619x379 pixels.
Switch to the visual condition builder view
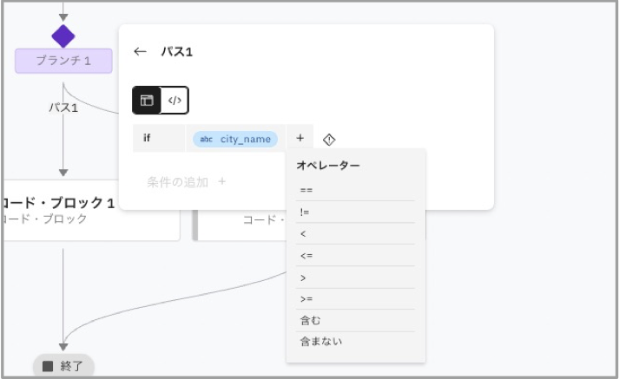[x=147, y=101]
